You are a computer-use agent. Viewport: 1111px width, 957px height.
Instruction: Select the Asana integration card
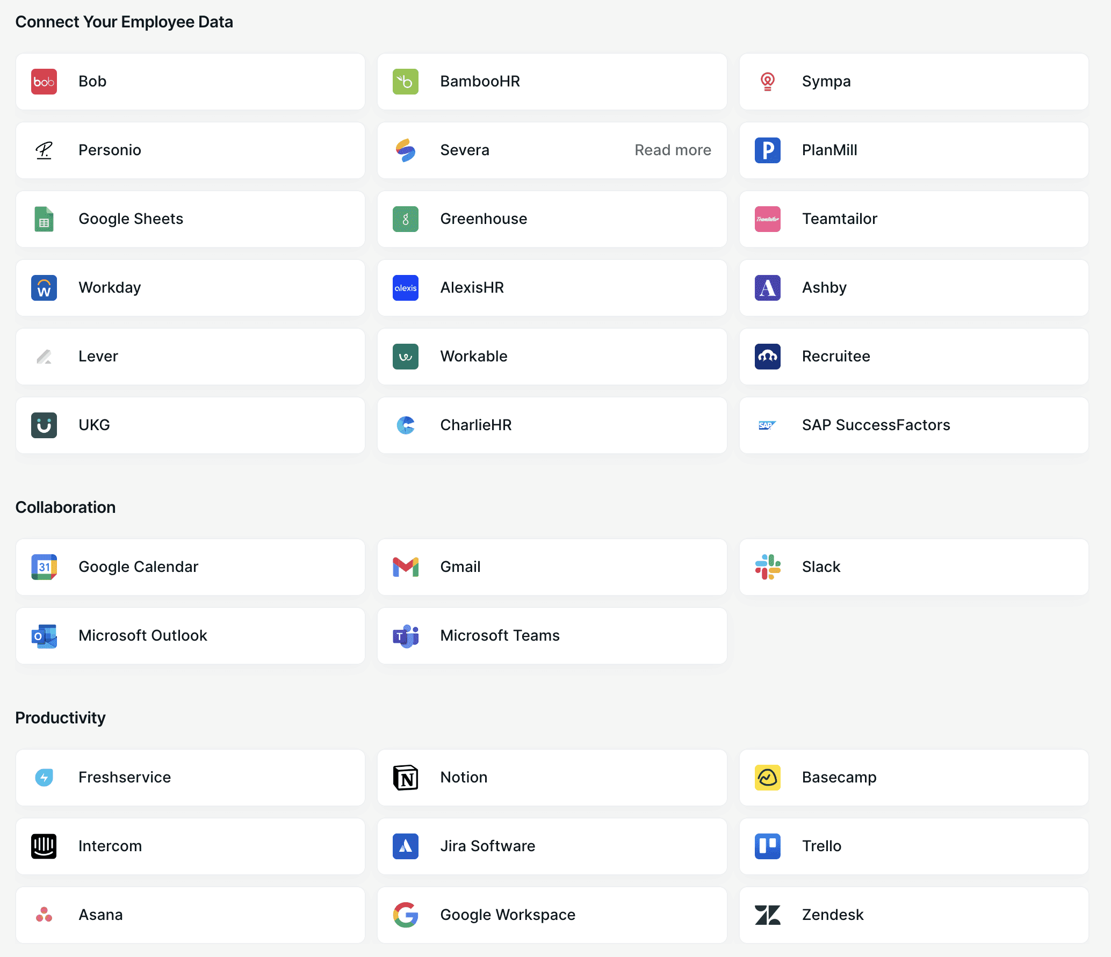tap(190, 915)
